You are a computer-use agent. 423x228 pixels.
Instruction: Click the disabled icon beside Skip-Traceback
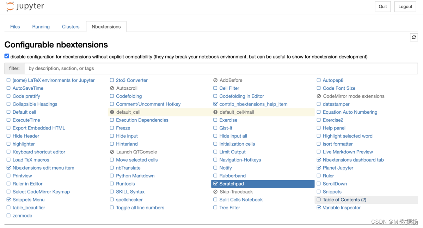(x=215, y=192)
